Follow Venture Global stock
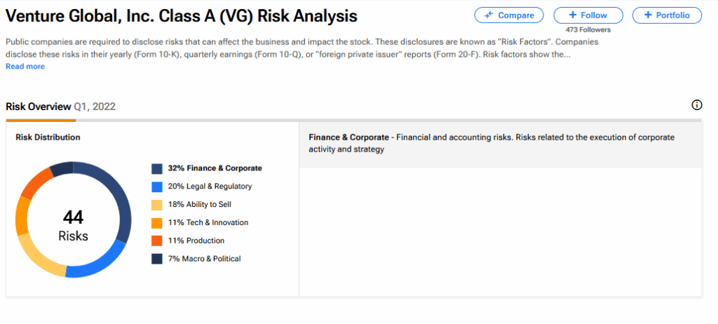 (588, 15)
